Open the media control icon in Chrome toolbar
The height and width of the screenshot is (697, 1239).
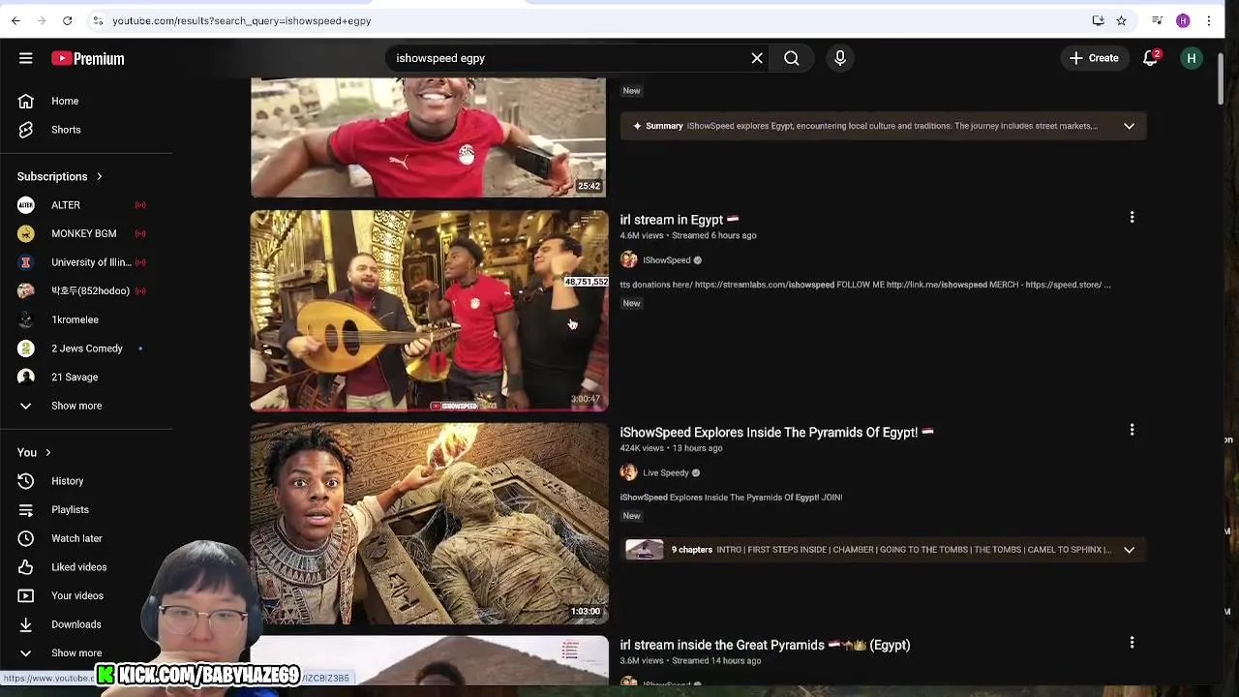tap(1157, 20)
